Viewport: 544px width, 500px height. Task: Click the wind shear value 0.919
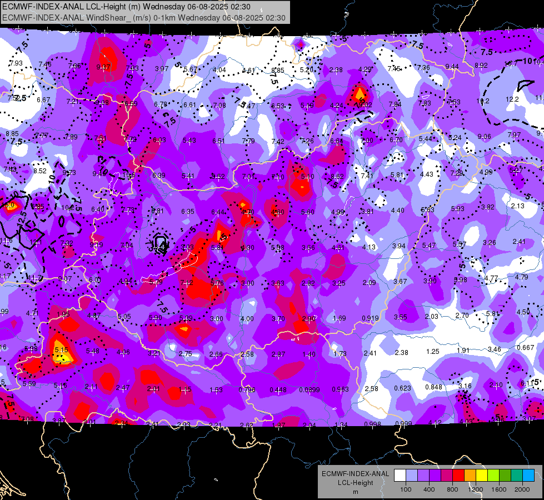pyautogui.click(x=370, y=318)
